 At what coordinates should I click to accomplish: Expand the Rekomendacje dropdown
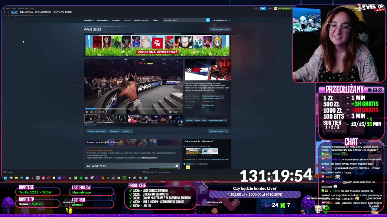(103, 20)
